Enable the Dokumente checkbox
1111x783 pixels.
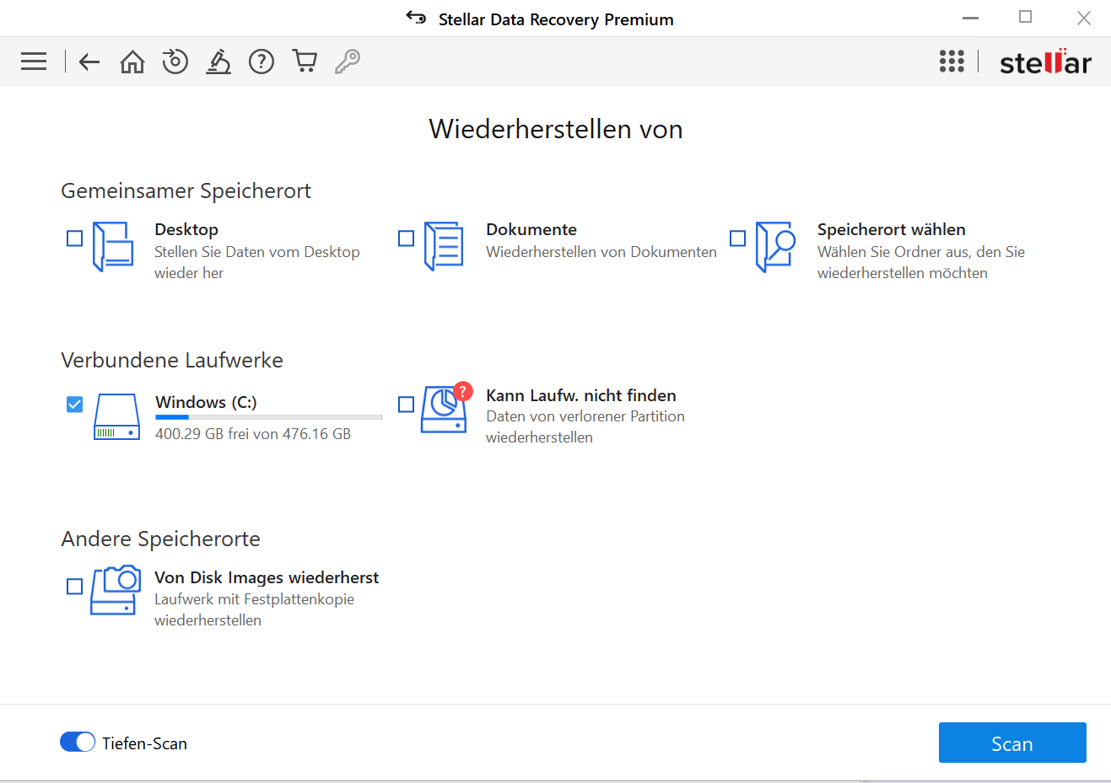point(407,239)
